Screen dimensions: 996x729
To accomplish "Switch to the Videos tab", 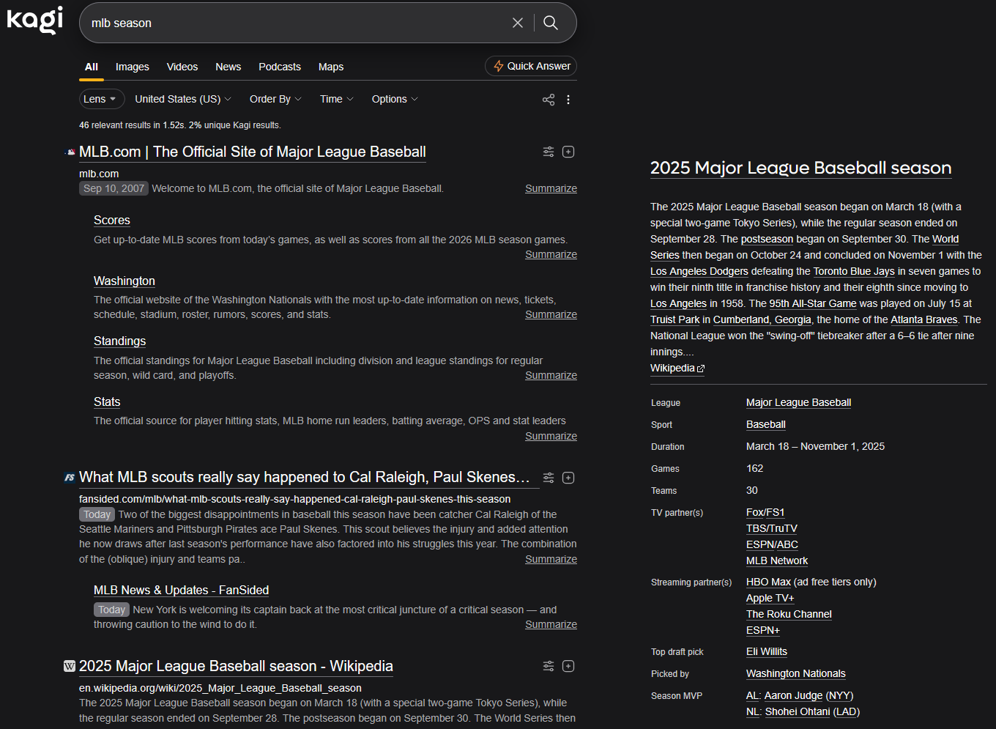I will tap(182, 67).
